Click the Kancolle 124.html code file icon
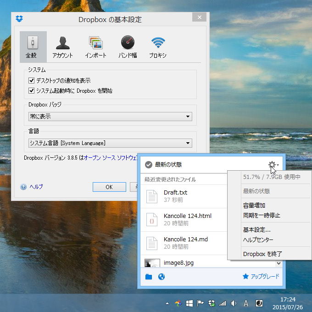The width and height of the screenshot is (312, 312). click(x=152, y=220)
